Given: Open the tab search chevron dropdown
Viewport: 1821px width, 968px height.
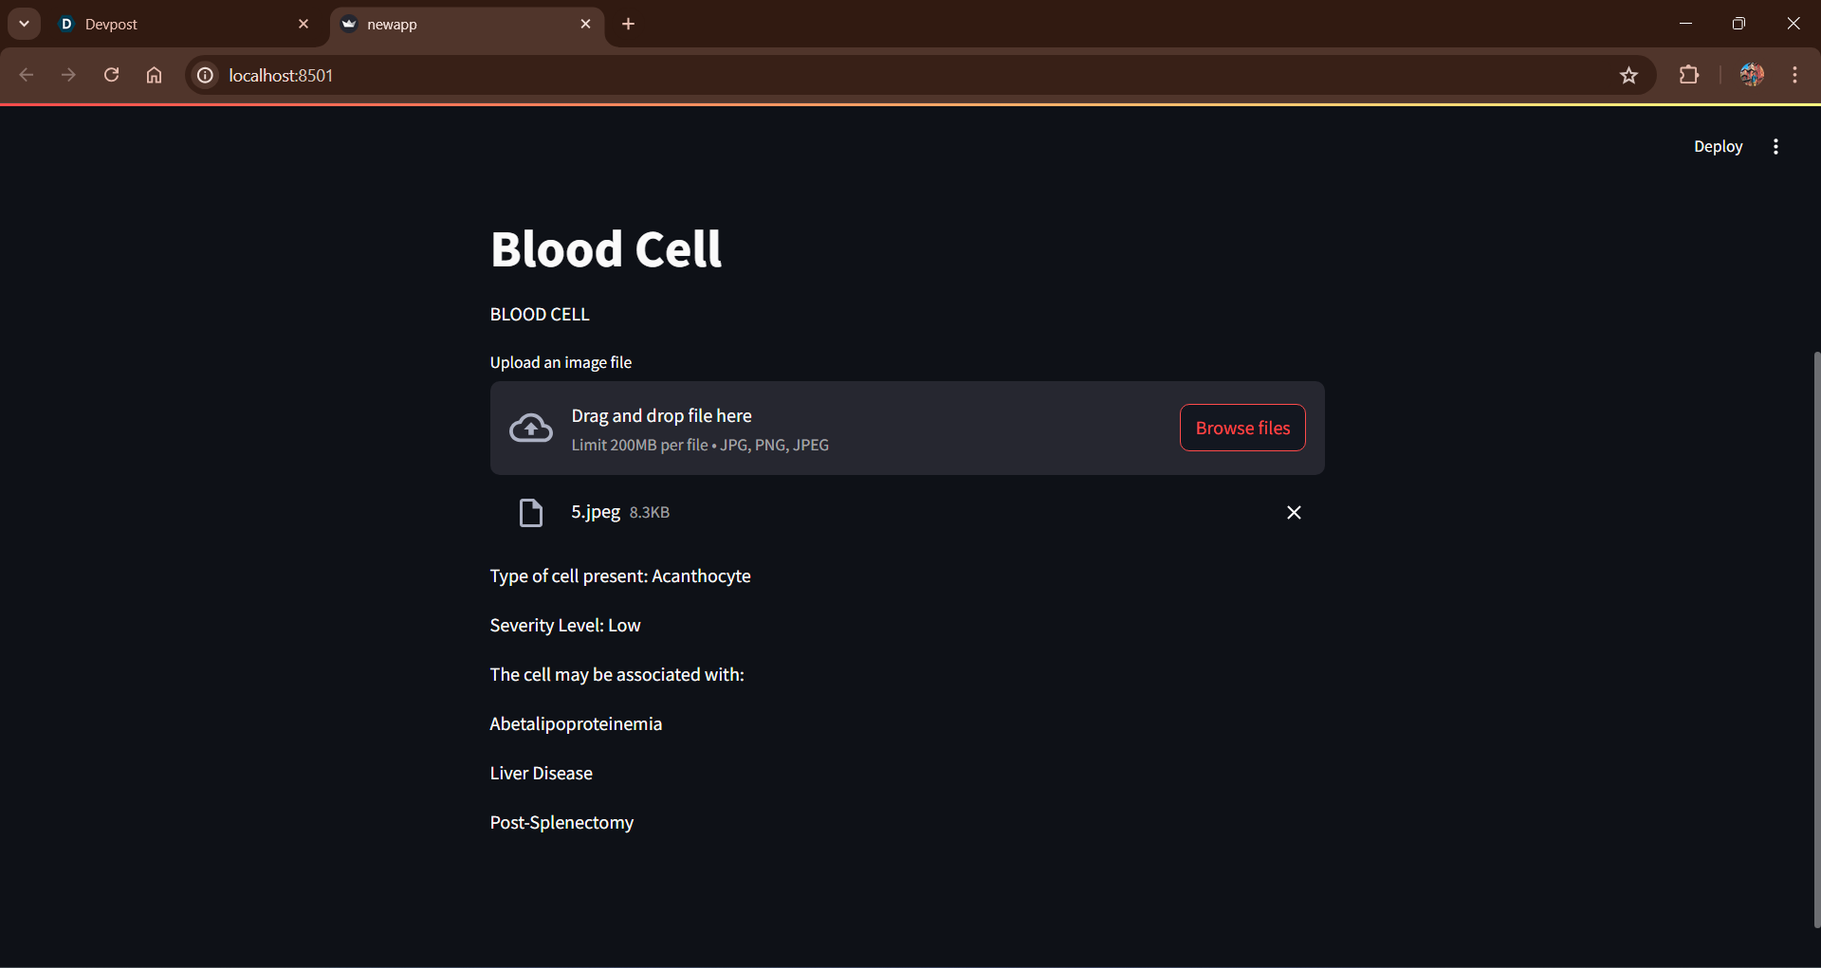Looking at the screenshot, I should (24, 24).
